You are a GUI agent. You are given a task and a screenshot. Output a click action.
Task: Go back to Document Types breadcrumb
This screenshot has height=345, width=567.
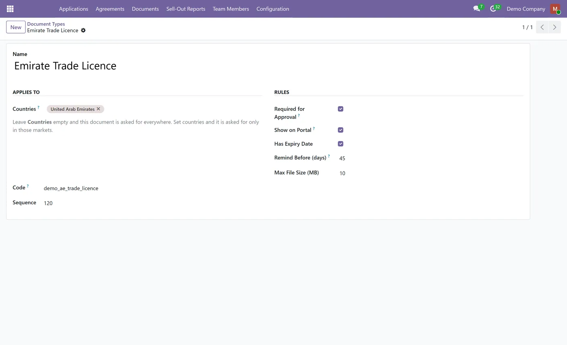tap(46, 24)
